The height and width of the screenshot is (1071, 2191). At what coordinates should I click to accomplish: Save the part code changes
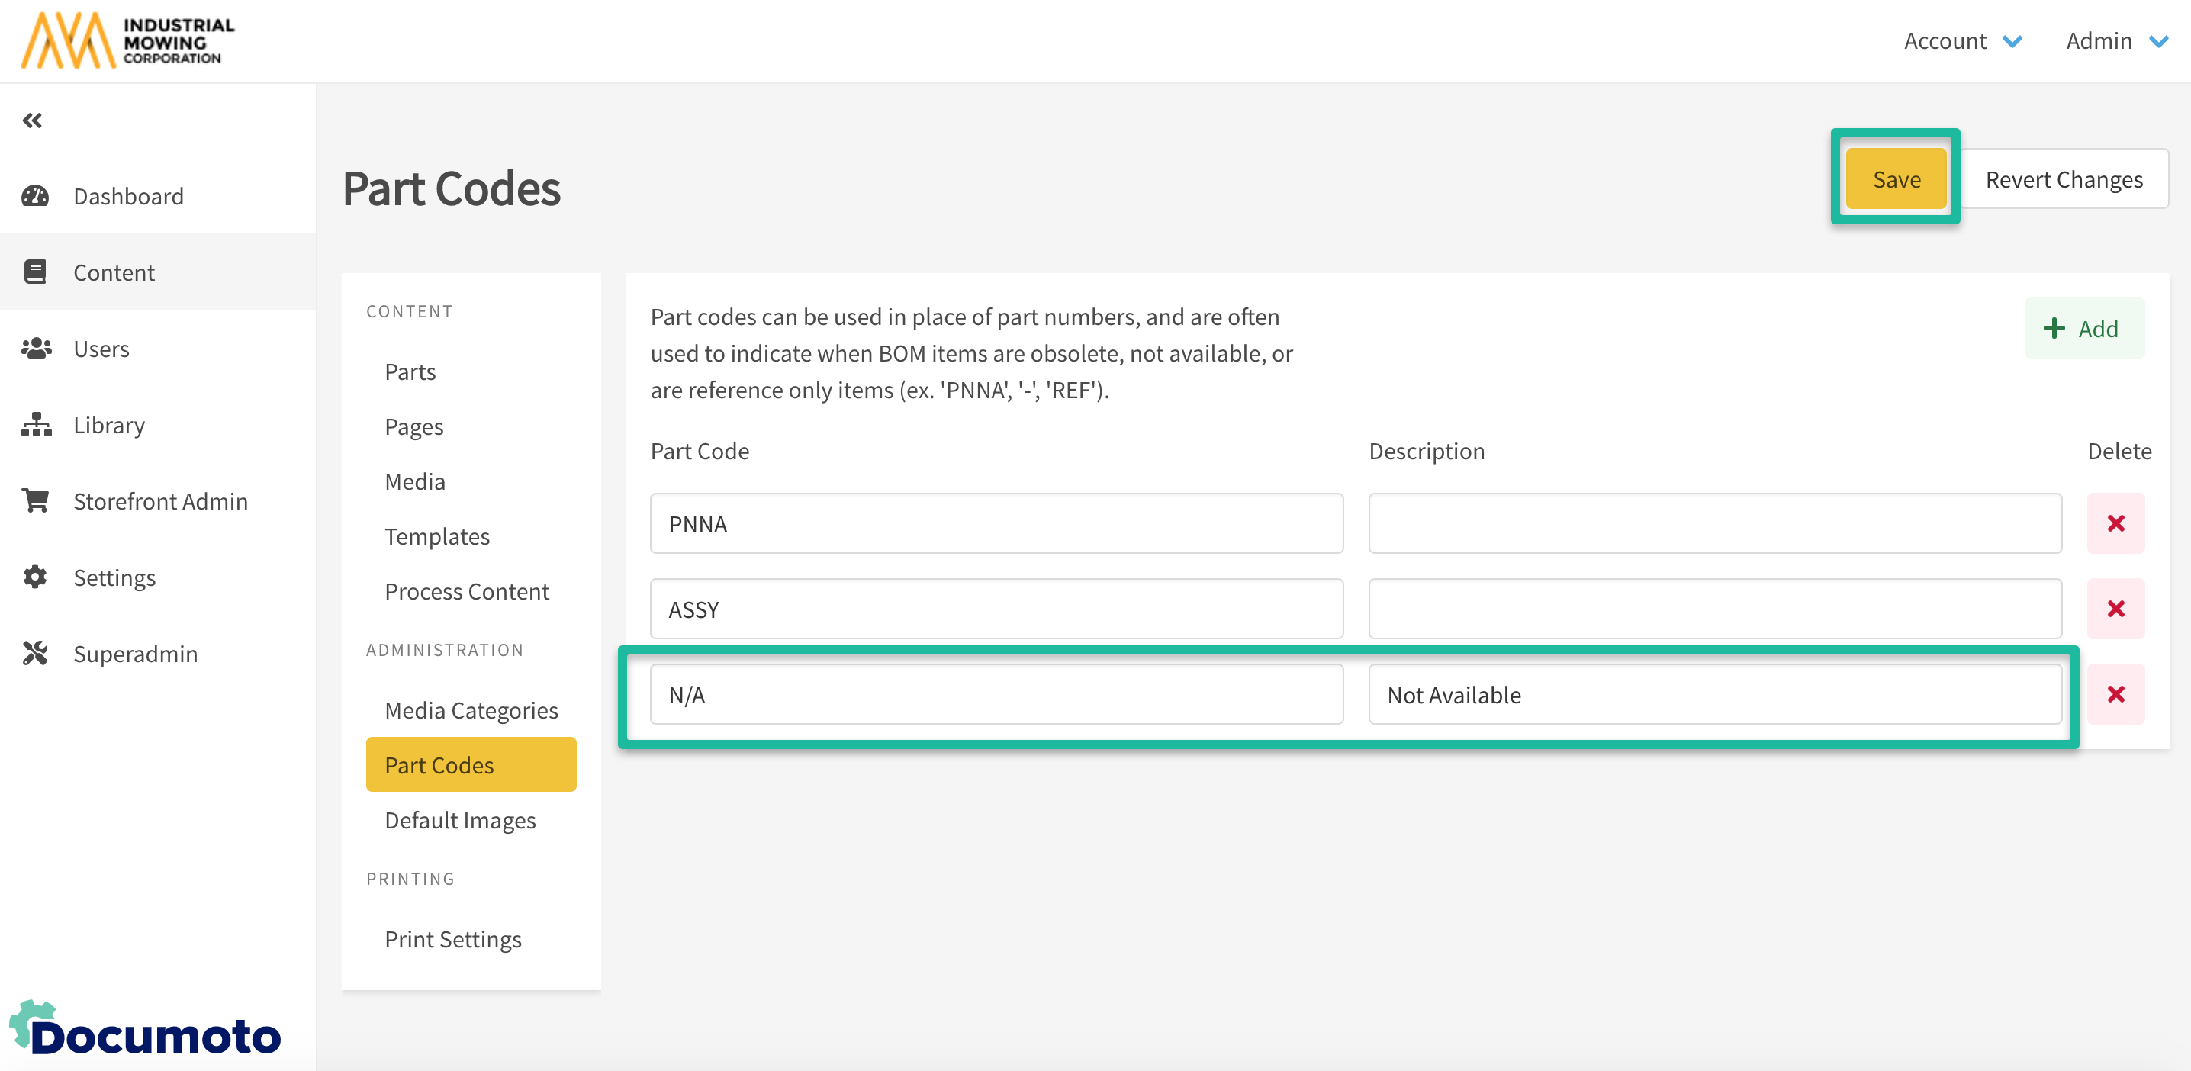(1895, 179)
